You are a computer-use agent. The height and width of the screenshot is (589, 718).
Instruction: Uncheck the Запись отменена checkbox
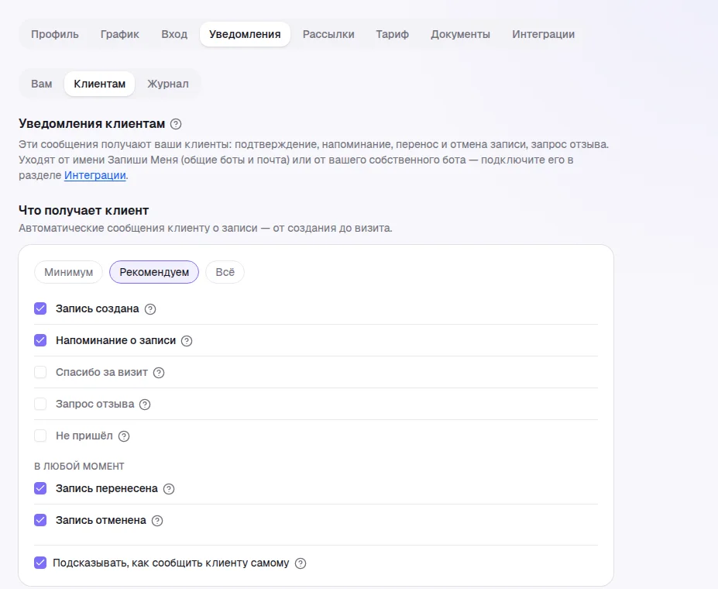pyautogui.click(x=40, y=520)
